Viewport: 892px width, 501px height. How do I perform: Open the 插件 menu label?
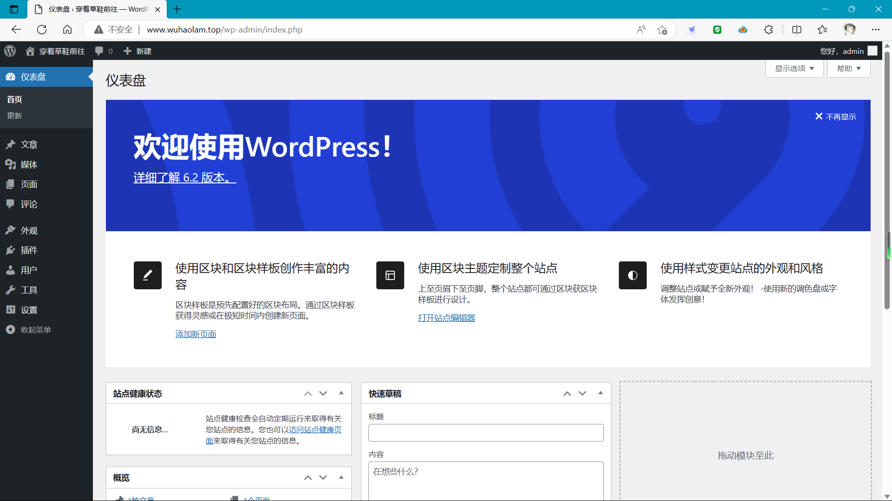pos(29,250)
